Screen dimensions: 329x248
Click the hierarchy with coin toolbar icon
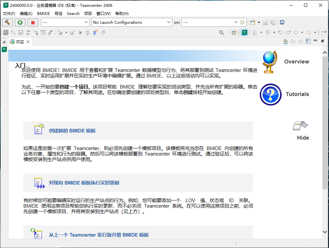[35, 33]
